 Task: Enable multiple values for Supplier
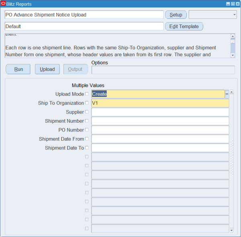click(87, 112)
